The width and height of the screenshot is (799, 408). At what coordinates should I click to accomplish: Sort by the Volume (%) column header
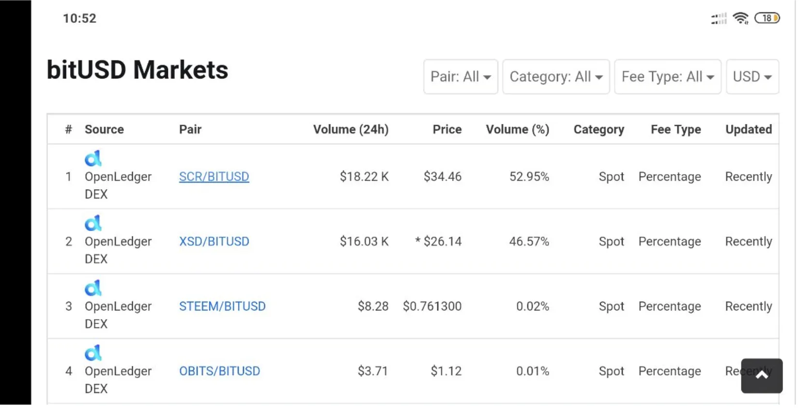tap(517, 129)
